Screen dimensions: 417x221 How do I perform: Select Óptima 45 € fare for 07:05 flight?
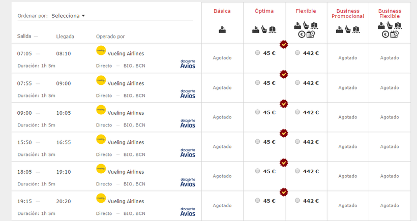point(257,53)
